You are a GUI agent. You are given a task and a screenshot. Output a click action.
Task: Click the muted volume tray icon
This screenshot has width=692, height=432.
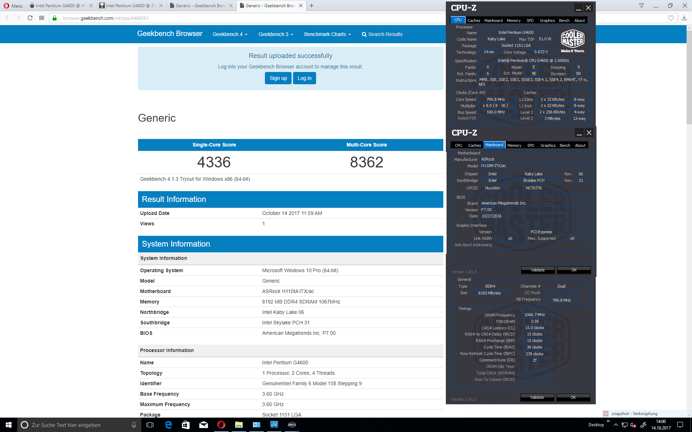coord(633,425)
